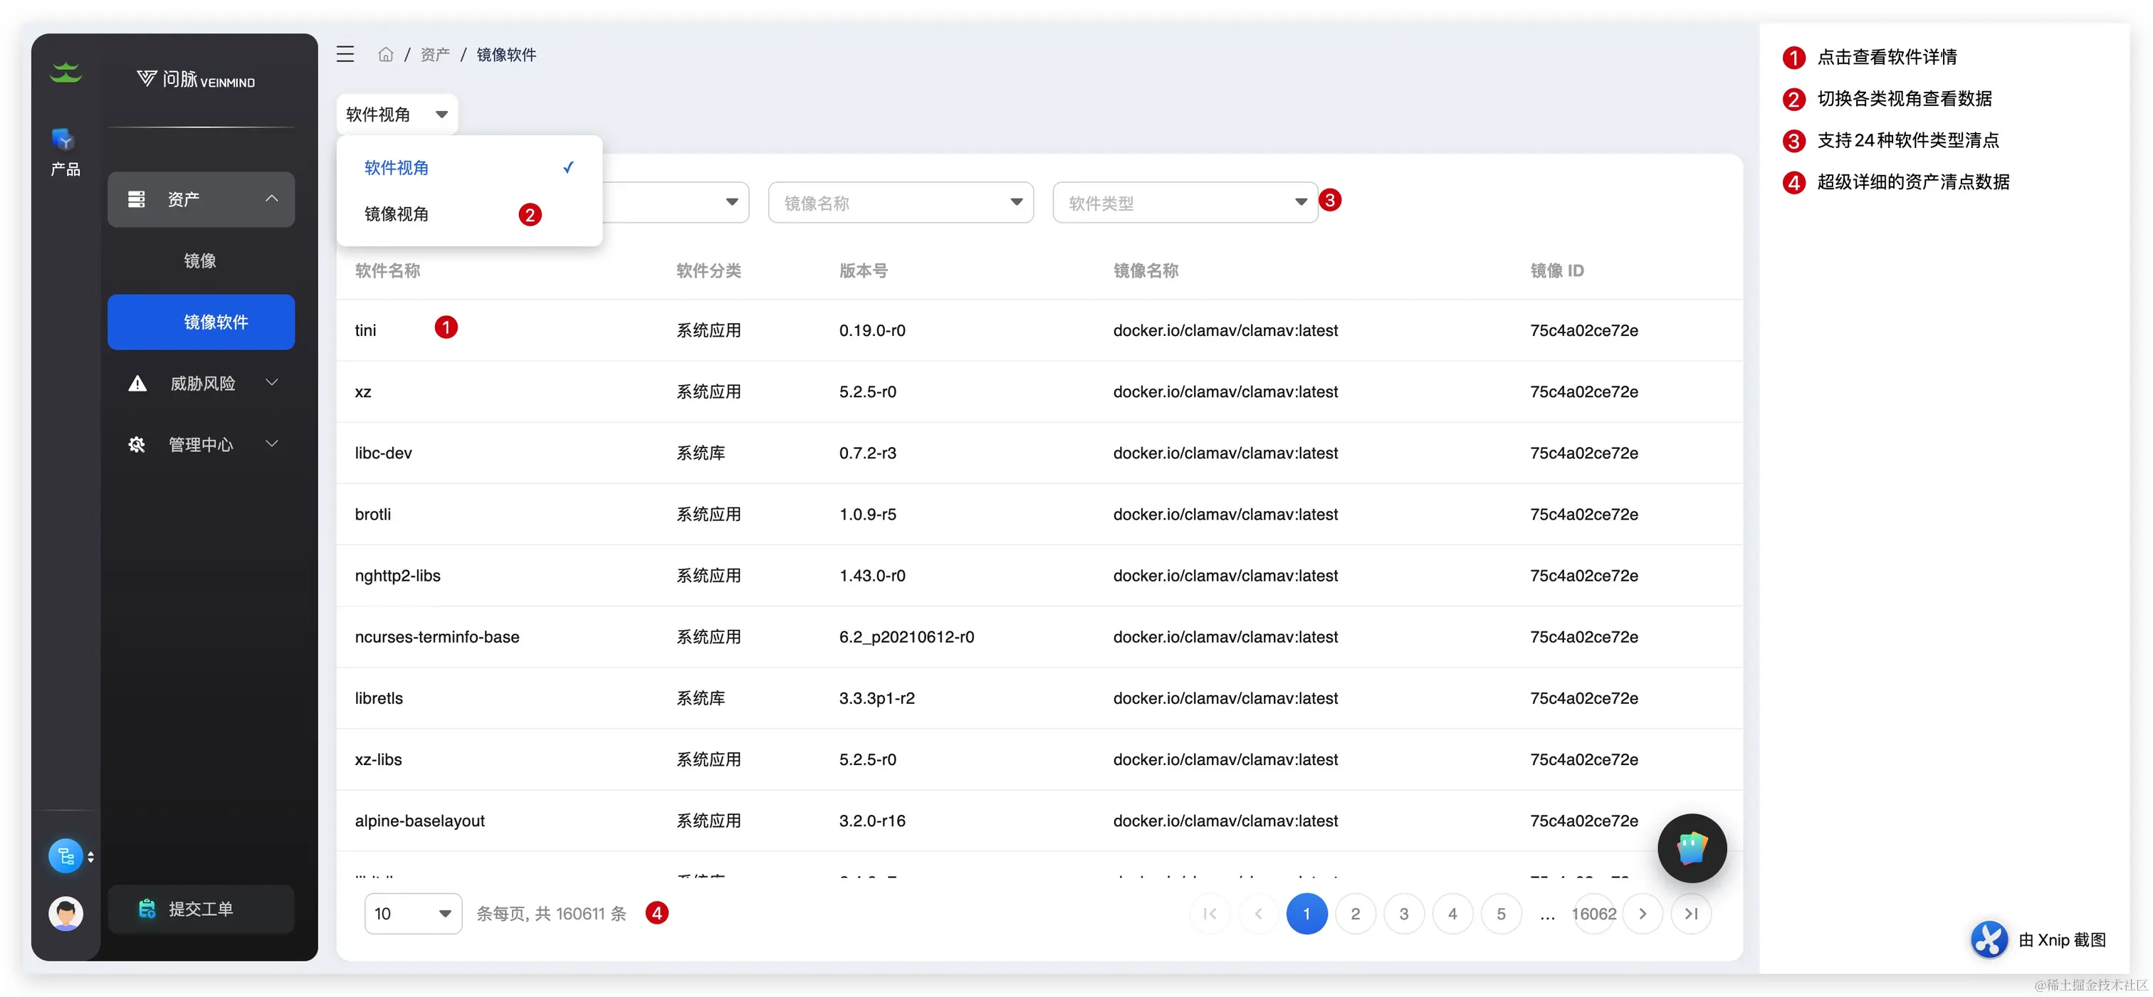Click the 产品 cube icon in far-left rail
Image resolution: width=2153 pixels, height=997 pixels.
coord(64,142)
